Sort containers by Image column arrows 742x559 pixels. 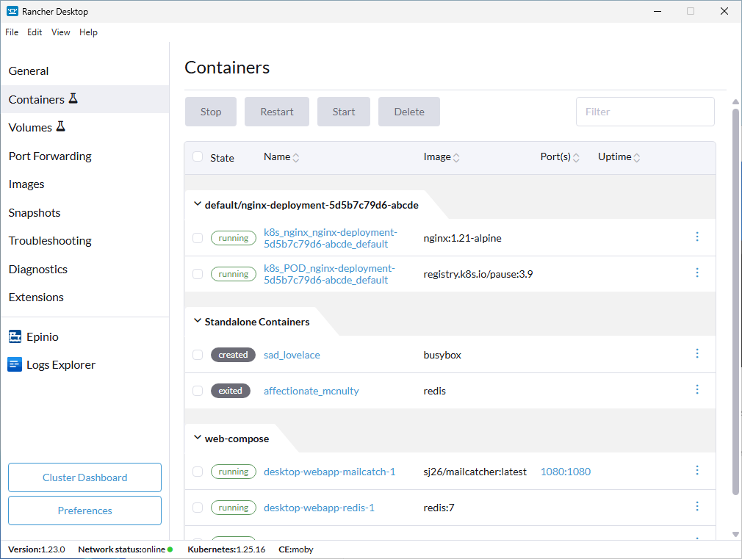tap(456, 158)
